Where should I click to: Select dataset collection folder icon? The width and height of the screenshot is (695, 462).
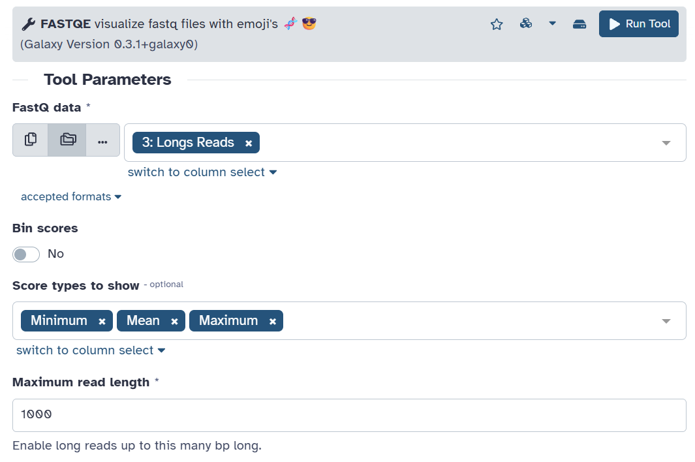[x=67, y=140]
